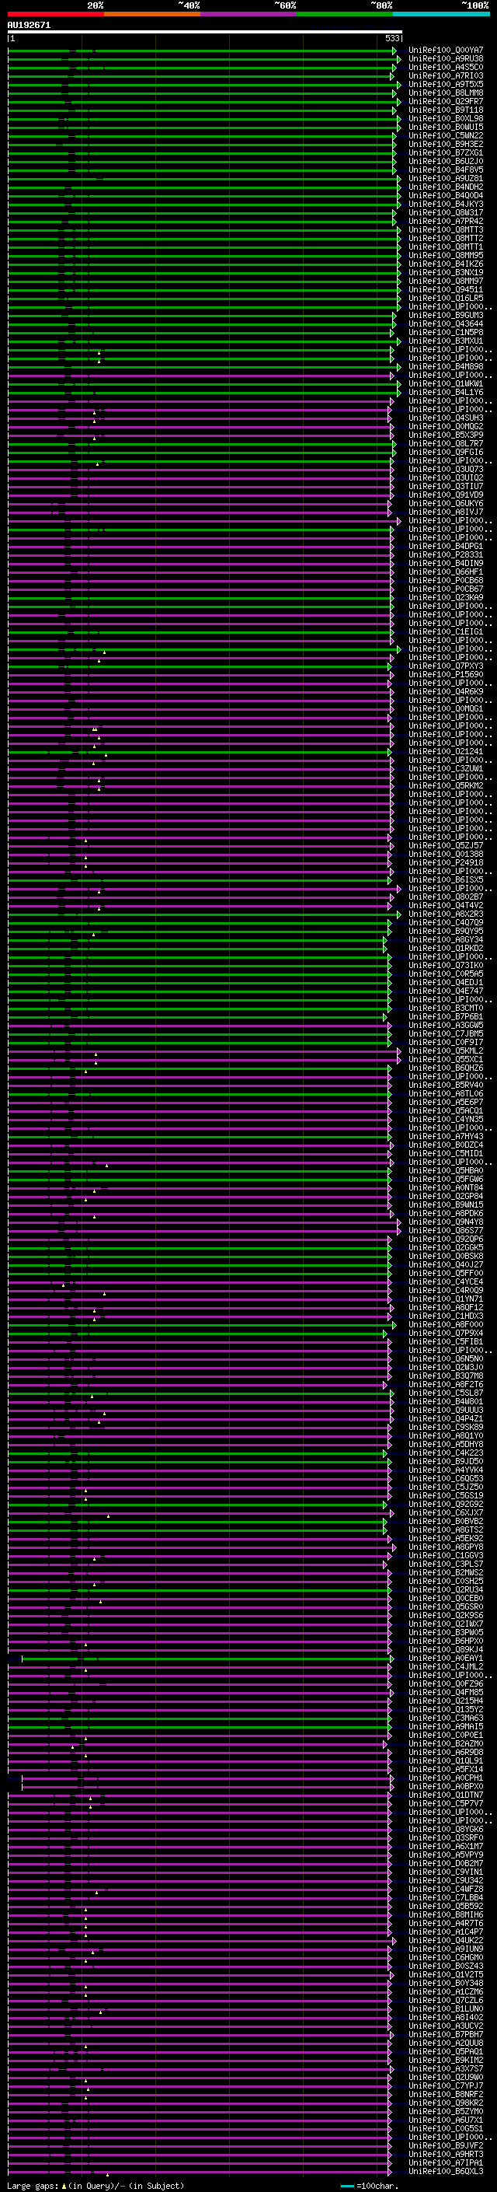Image resolution: width=497 pixels, height=2192 pixels.
Task: Select label UniRef100_B9JD50
Action: pos(446,1462)
